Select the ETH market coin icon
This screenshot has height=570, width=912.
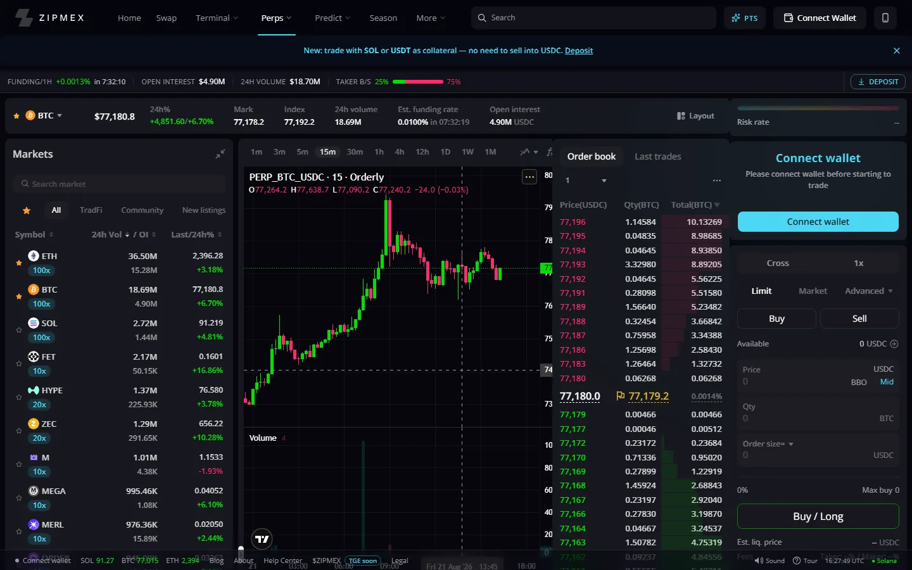(34, 256)
